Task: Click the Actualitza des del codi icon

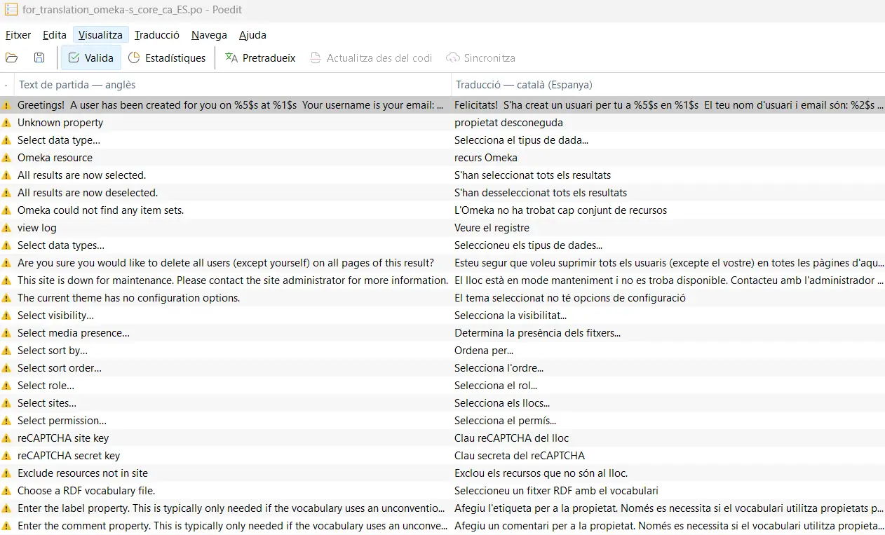Action: pyautogui.click(x=317, y=57)
